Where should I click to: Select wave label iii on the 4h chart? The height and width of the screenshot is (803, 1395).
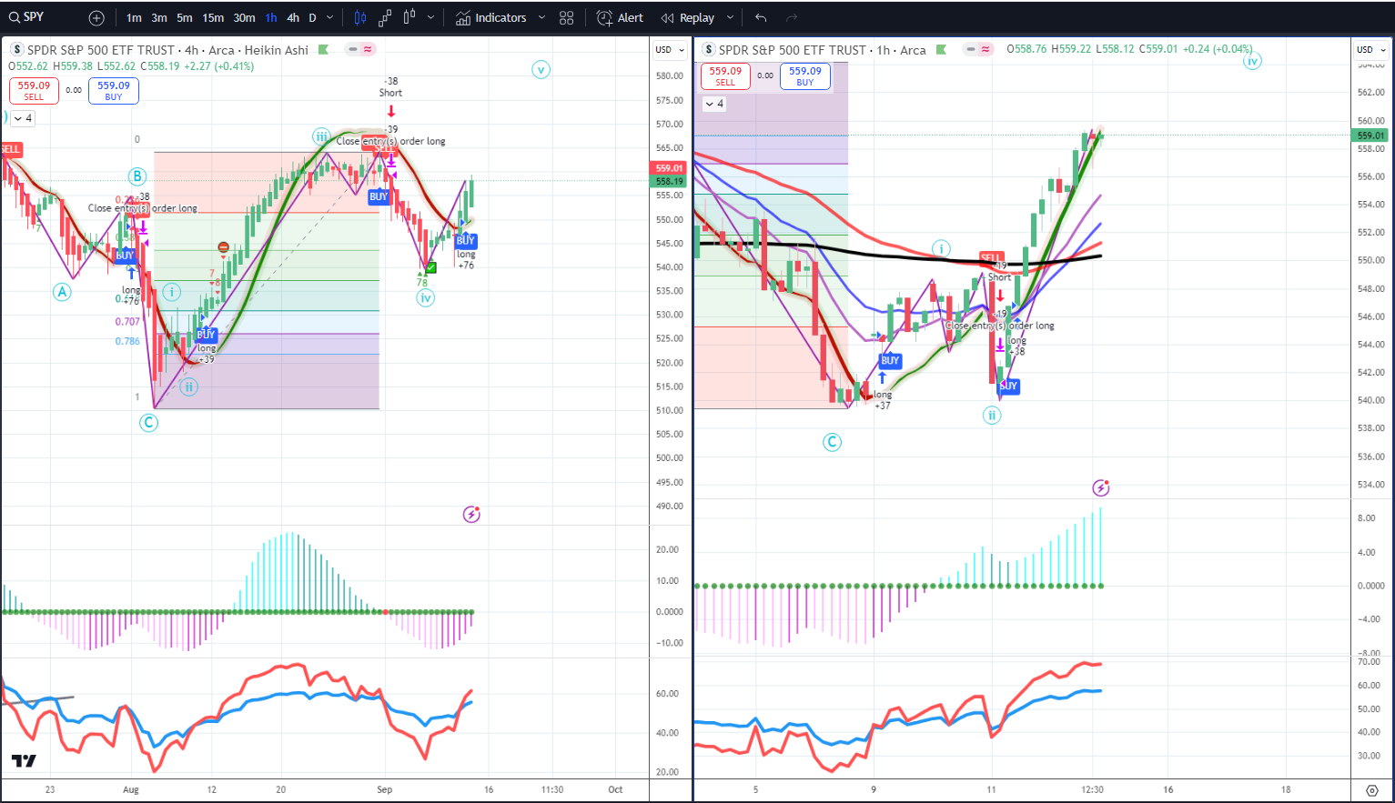point(322,137)
